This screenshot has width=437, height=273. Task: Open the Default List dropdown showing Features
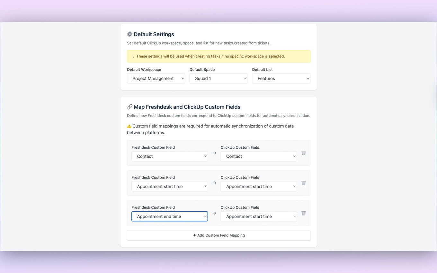[281, 78]
